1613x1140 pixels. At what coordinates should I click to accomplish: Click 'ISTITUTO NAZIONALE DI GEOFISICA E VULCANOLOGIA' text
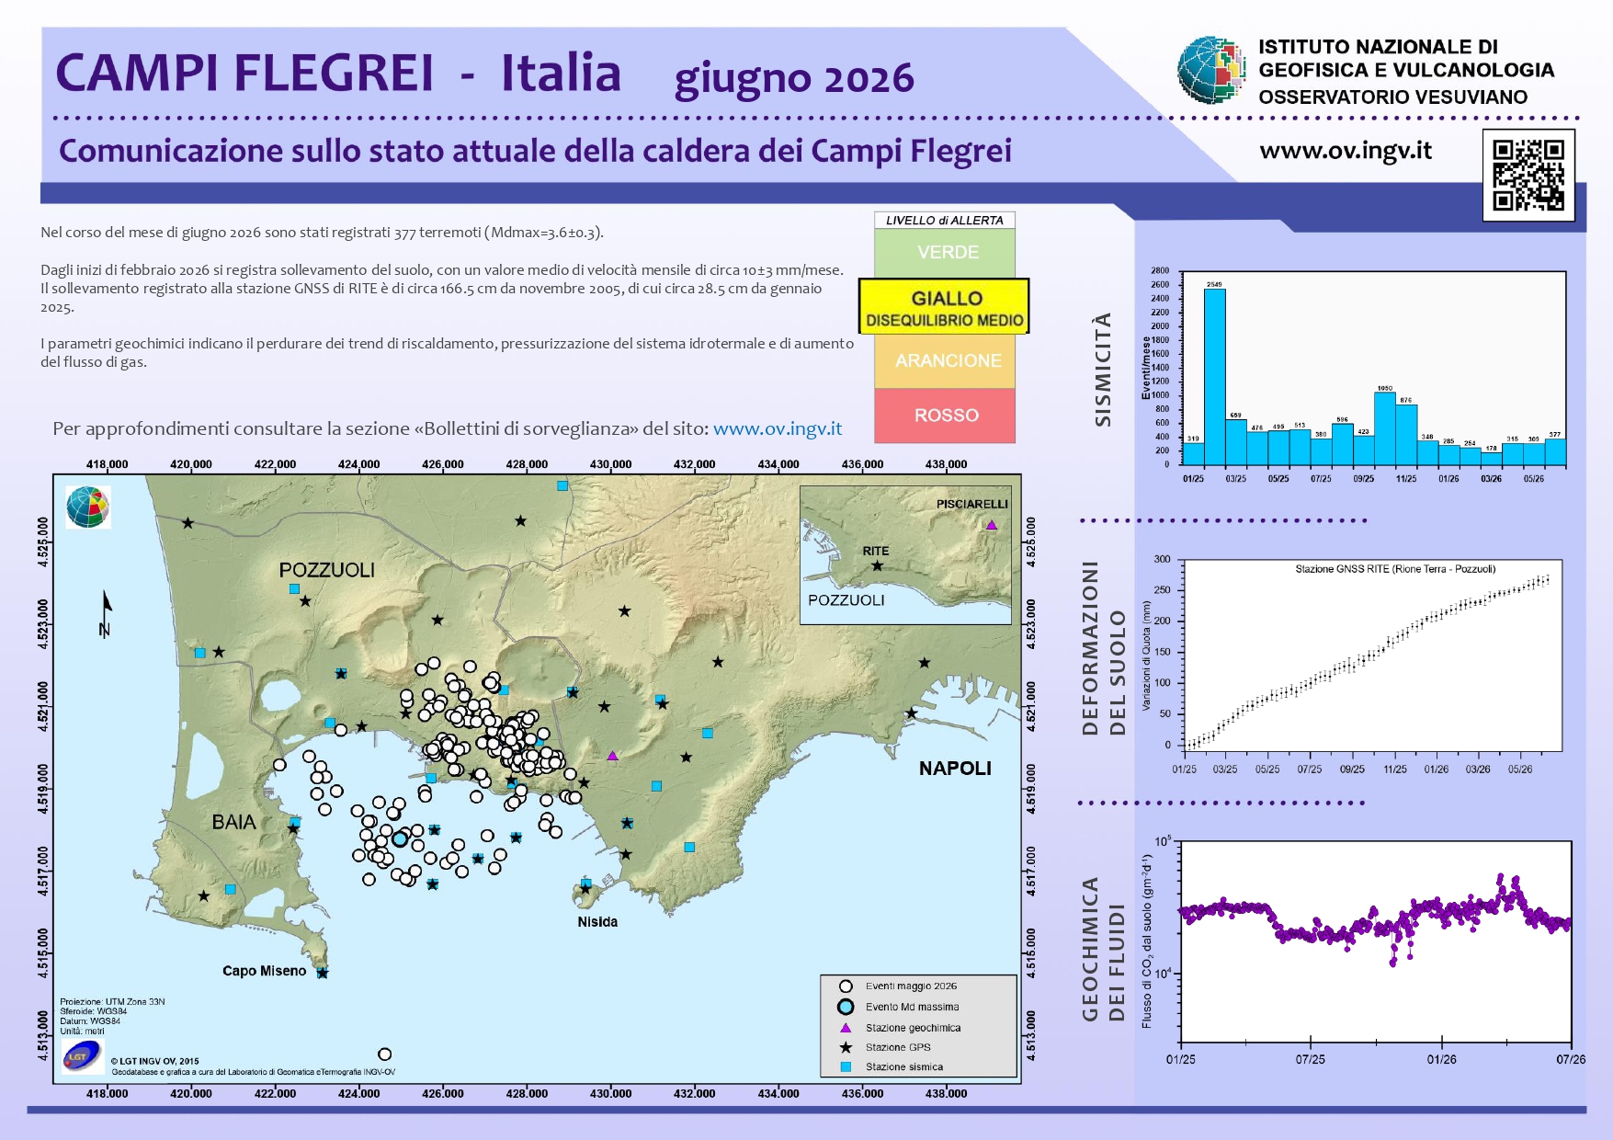click(1405, 58)
